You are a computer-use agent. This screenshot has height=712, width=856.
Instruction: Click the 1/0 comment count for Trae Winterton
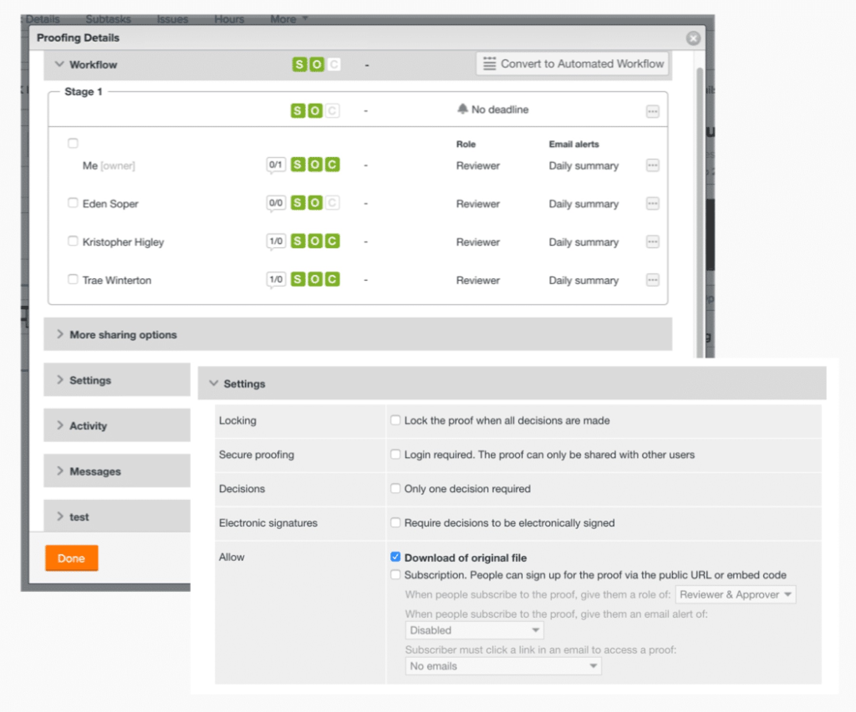tap(276, 279)
